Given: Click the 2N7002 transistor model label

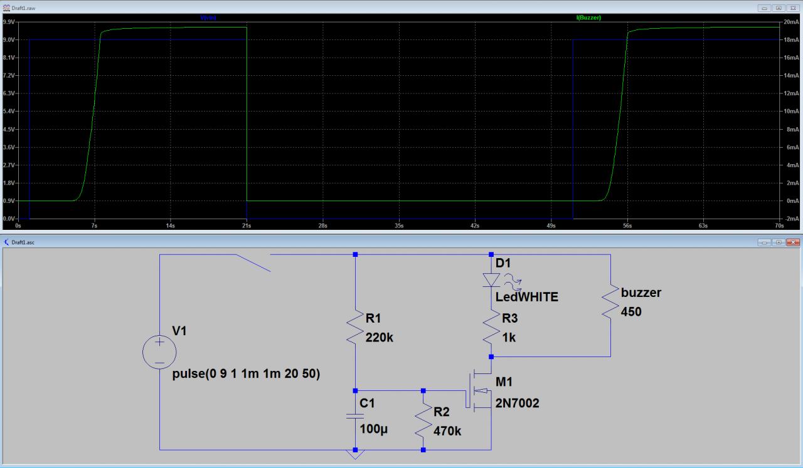Looking at the screenshot, I should click(x=518, y=403).
